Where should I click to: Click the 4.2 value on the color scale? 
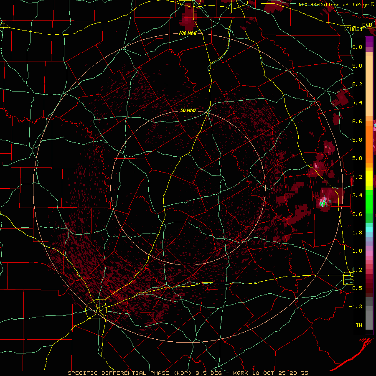(x=357, y=177)
